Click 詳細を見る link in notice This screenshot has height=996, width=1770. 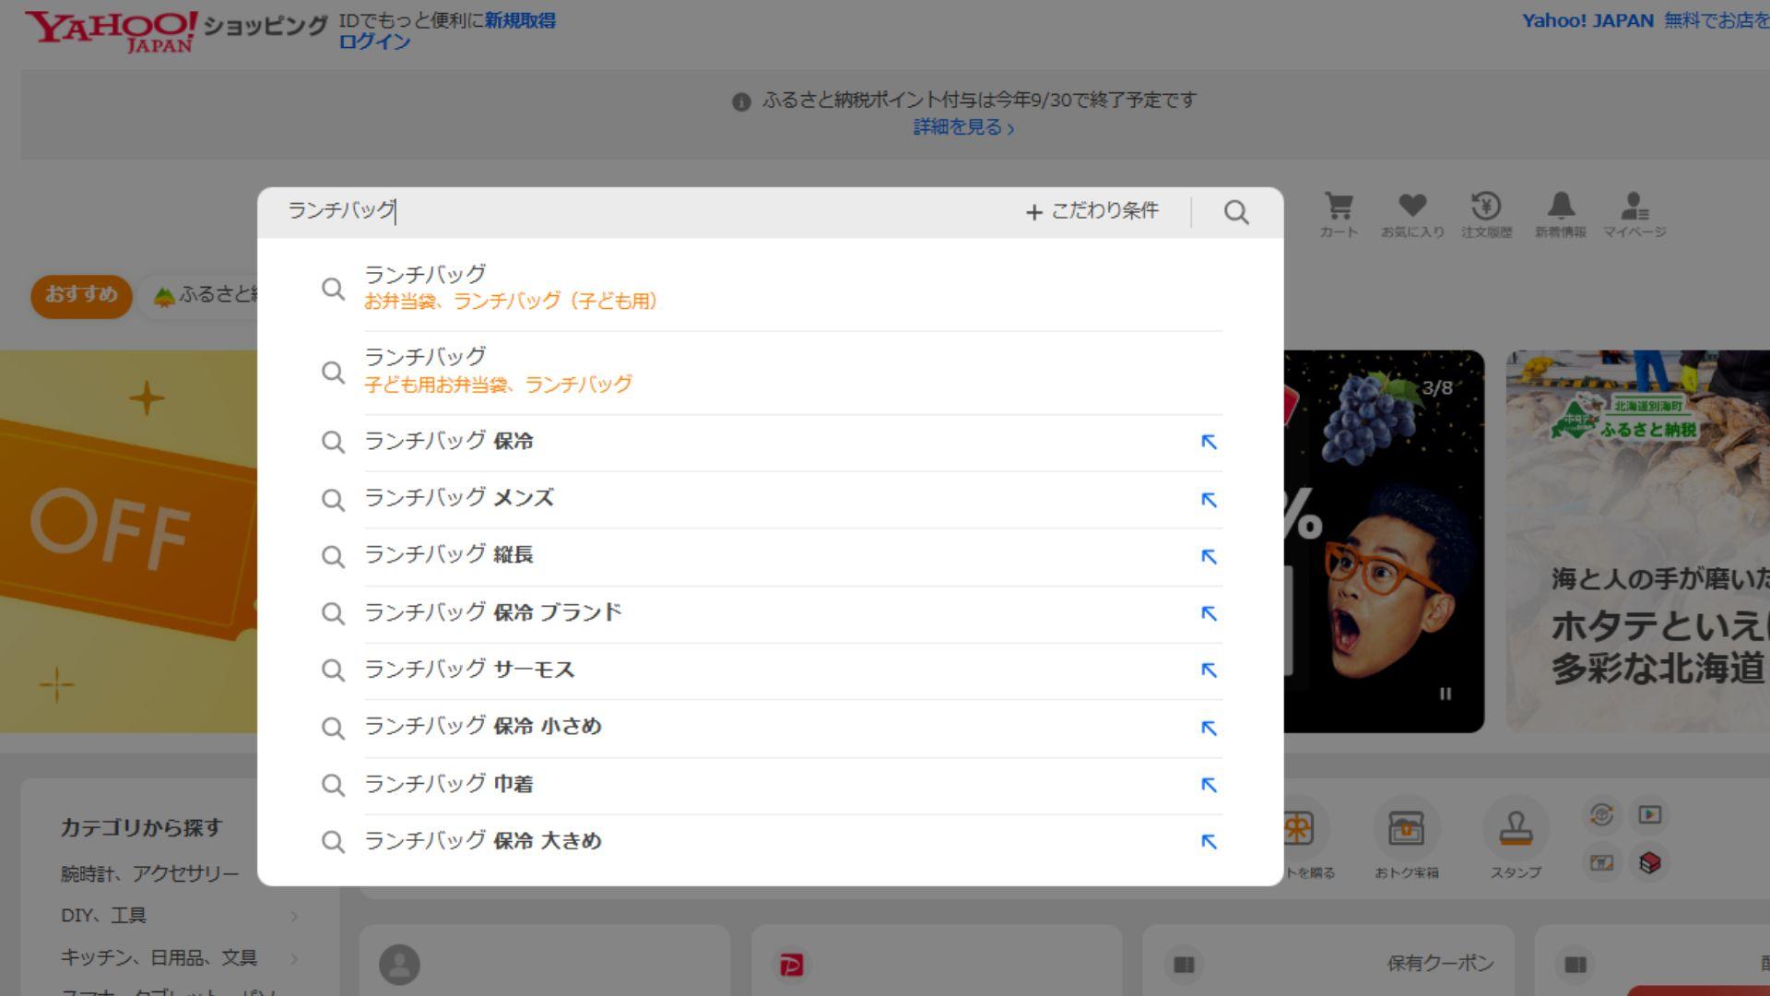(x=962, y=127)
